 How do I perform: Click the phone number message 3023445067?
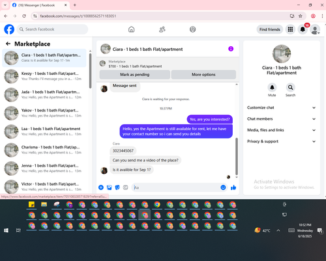tap(123, 151)
